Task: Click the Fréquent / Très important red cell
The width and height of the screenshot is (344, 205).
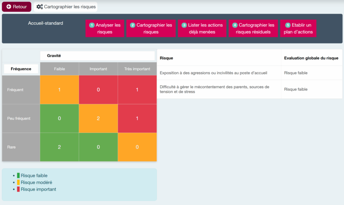Action: 137,90
